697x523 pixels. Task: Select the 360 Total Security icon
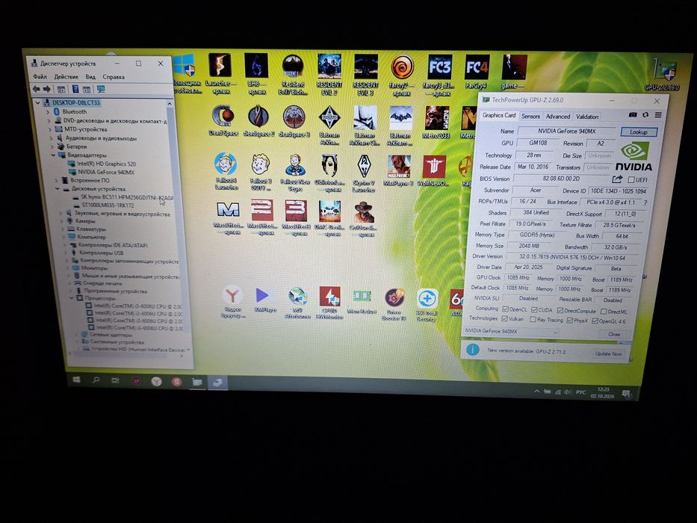pos(427,305)
